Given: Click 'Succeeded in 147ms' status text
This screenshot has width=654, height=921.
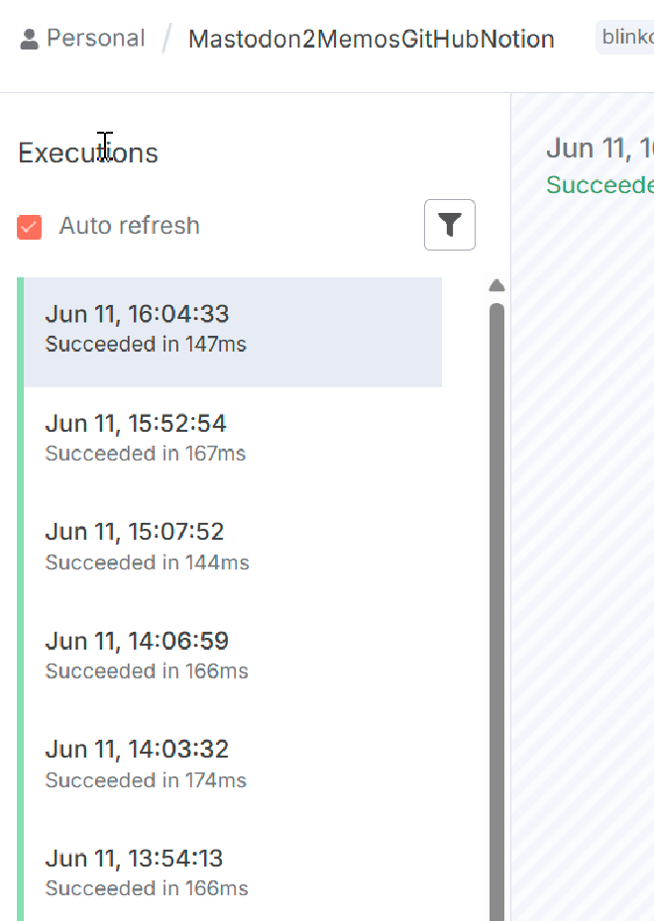Looking at the screenshot, I should [146, 345].
